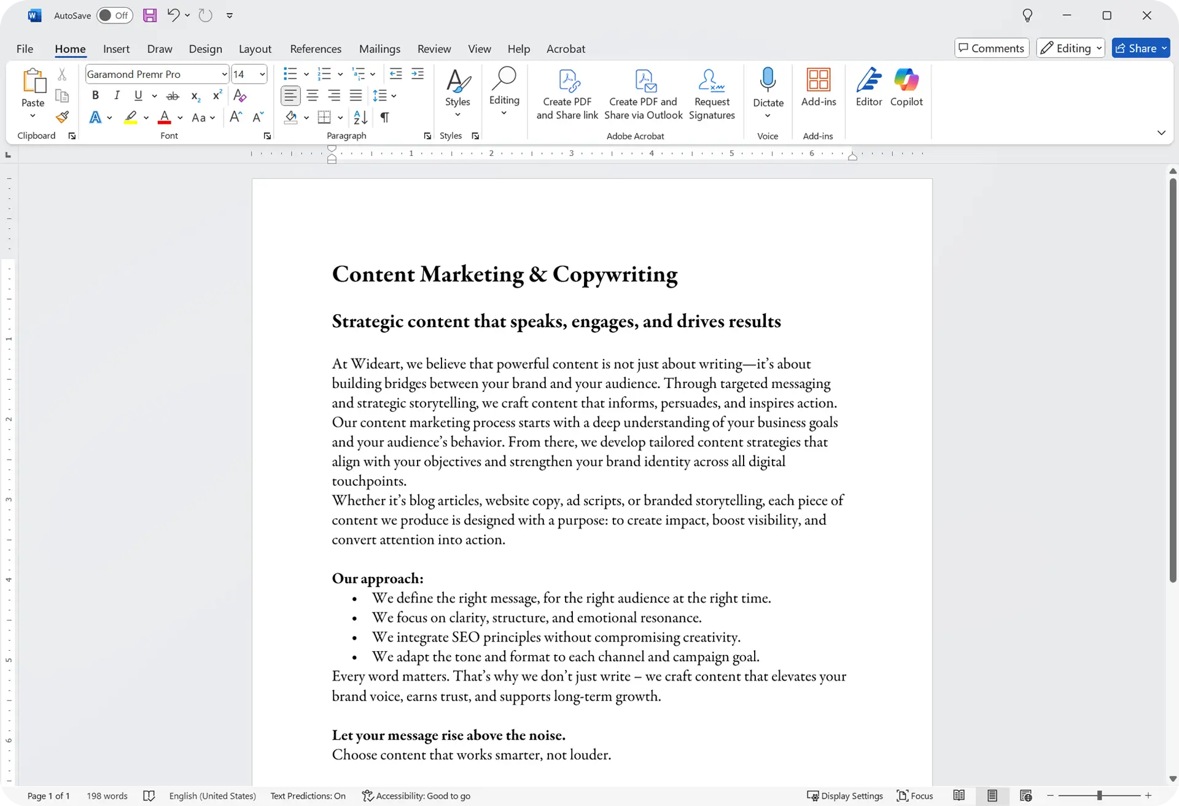Viewport: 1179px width, 806px height.
Task: Toggle Underline formatting
Action: pyautogui.click(x=138, y=95)
